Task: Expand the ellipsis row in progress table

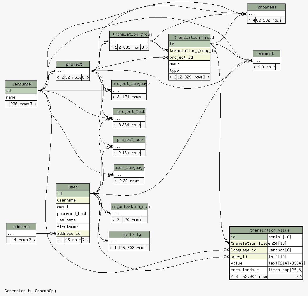Action: pos(266,14)
